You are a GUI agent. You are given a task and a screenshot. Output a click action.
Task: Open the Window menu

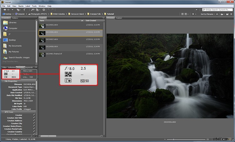tap(42, 6)
